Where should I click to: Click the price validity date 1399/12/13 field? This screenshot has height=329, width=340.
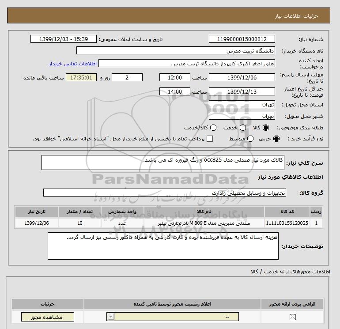pyautogui.click(x=242, y=91)
